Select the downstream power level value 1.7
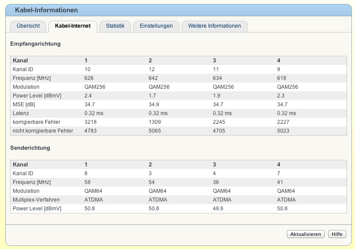Screen dimensions: 355x249 [x=152, y=96]
